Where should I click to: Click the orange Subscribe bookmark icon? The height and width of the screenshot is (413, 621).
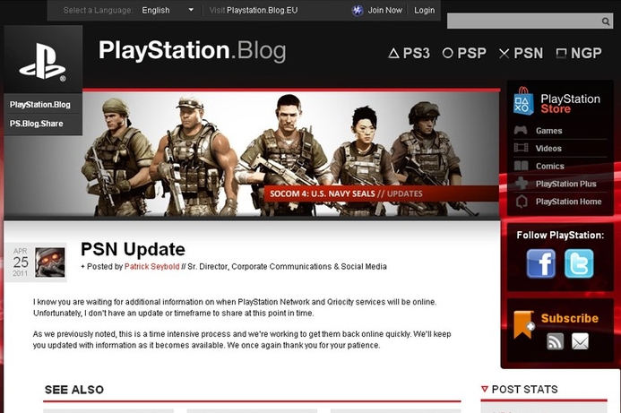[523, 324]
